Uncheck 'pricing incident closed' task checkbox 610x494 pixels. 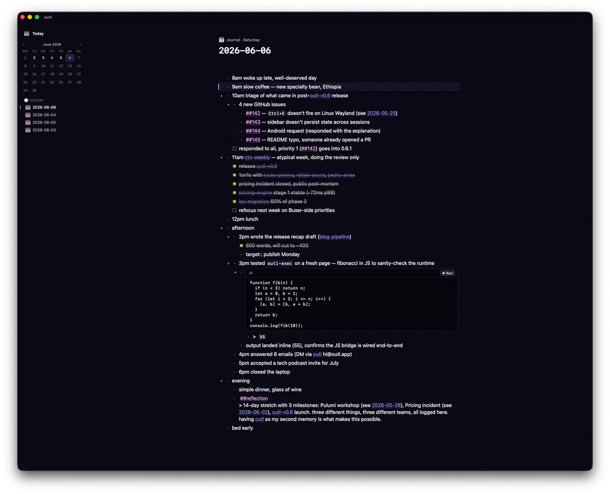click(x=234, y=184)
